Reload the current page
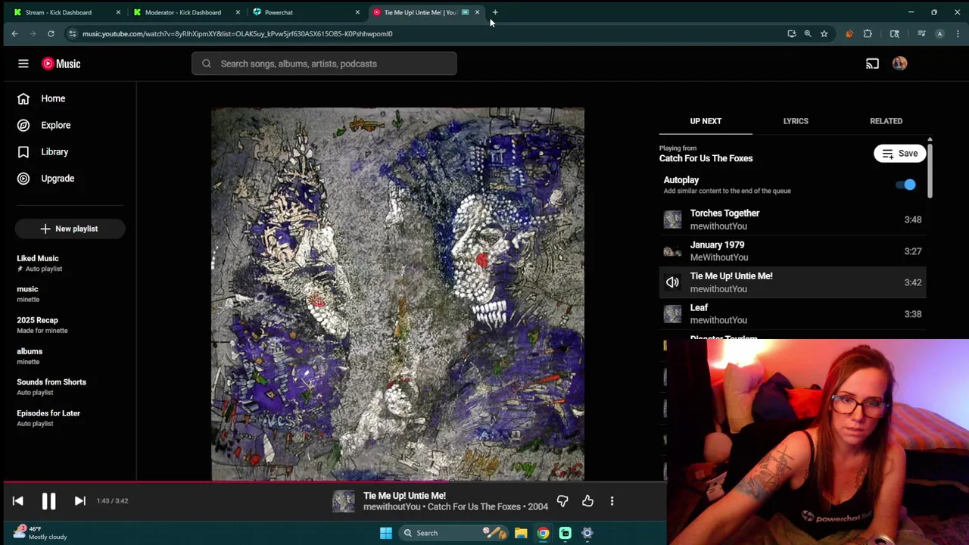The height and width of the screenshot is (545, 969). [x=51, y=33]
